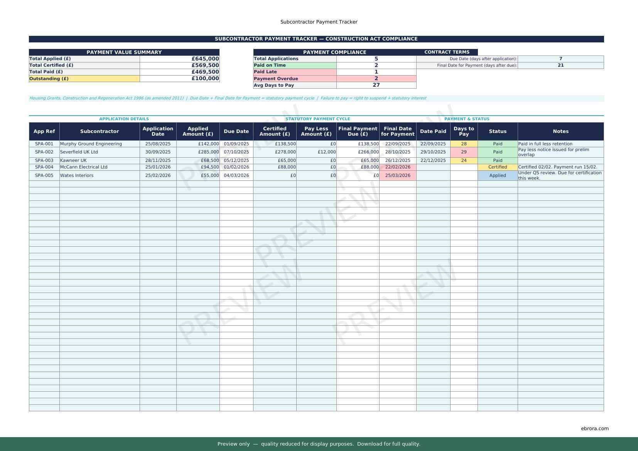
Task: Click the Avg Days to Pay value 27
Action: click(x=376, y=85)
